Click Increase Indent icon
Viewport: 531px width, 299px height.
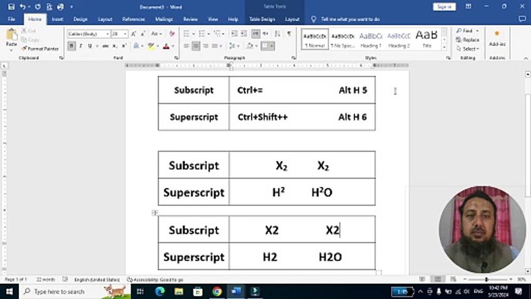tap(243, 34)
